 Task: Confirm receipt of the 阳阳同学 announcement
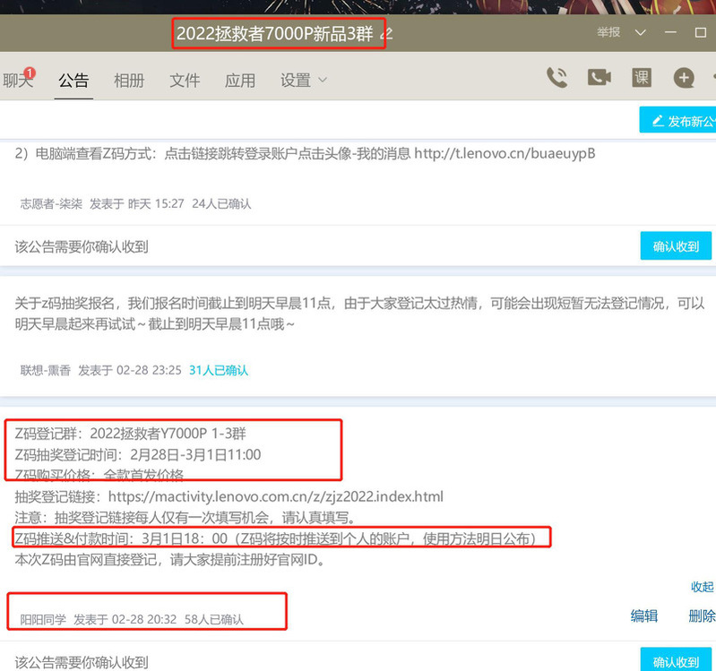point(676,660)
